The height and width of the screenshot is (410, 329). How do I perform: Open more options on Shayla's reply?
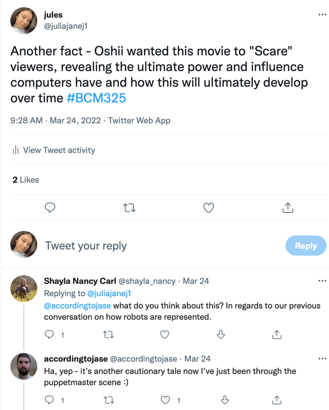click(322, 281)
